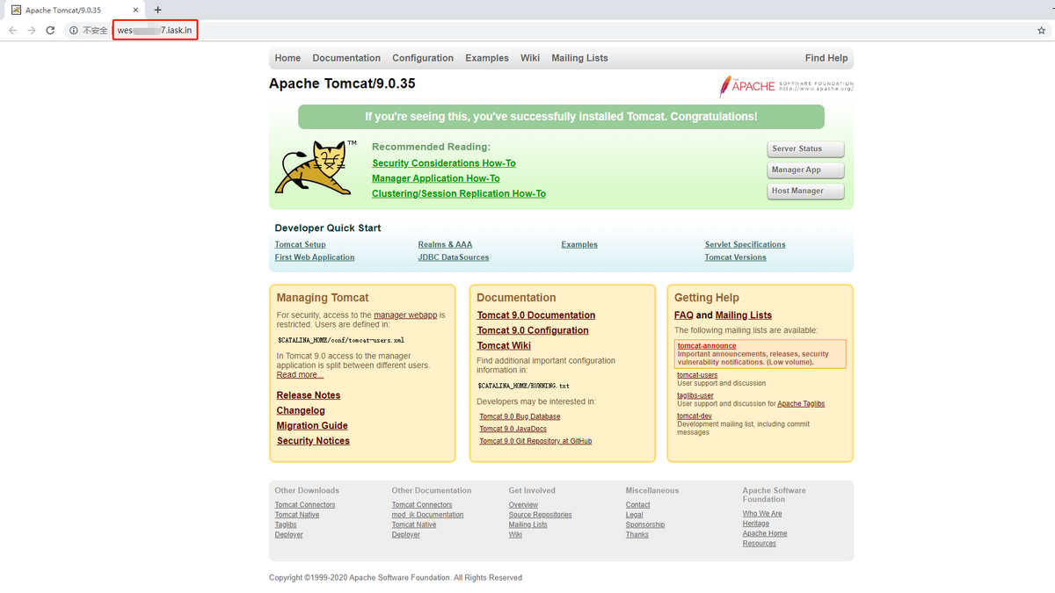Open Contact under Miscellaneous

click(x=637, y=505)
